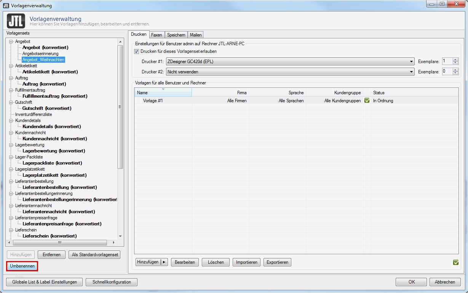The height and width of the screenshot is (293, 468).
Task: Click the 'Alle Firmen' cell
Action: 237,101
